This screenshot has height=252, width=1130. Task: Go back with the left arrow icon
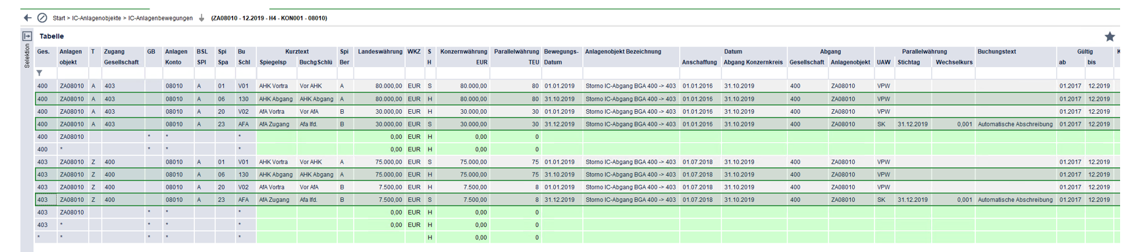coord(28,18)
